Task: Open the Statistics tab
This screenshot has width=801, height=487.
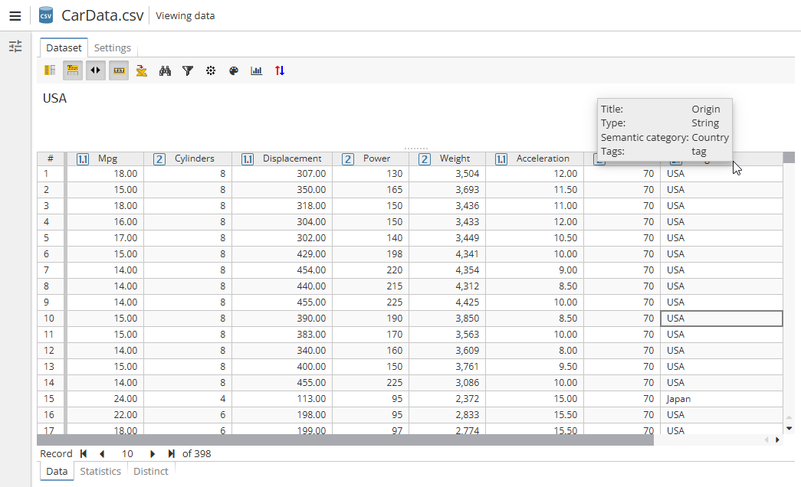Action: pos(100,471)
